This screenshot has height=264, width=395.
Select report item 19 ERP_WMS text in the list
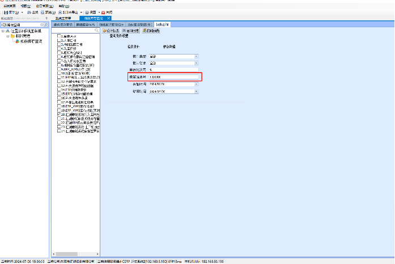point(80,110)
